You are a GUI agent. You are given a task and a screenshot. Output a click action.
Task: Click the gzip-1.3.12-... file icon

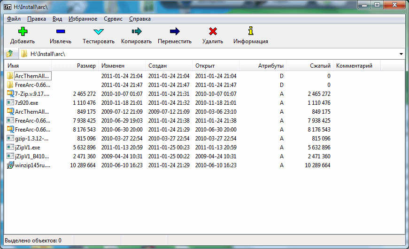10,138
